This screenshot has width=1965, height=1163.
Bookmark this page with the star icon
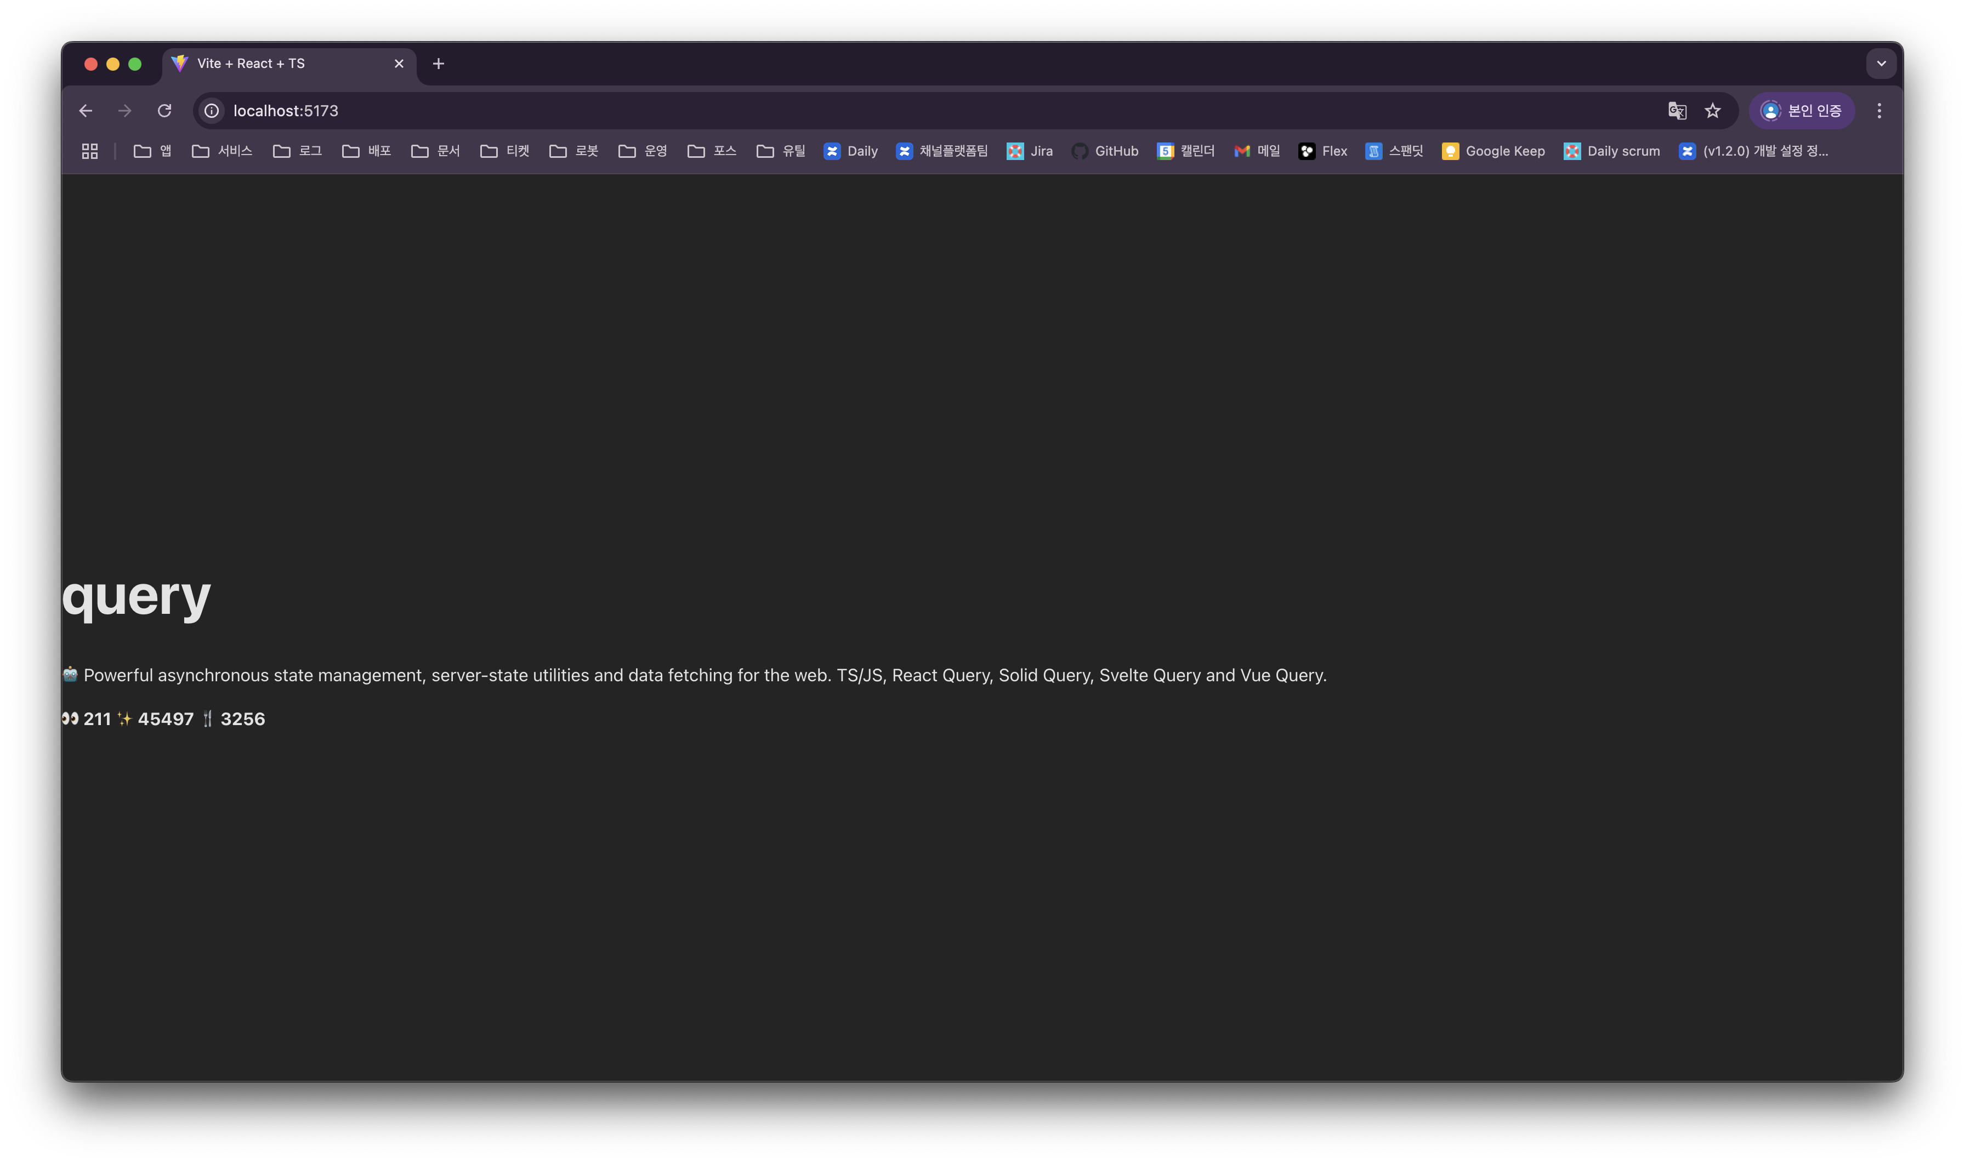click(1713, 111)
